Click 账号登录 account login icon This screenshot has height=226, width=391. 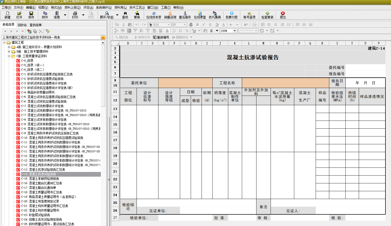click(249, 15)
